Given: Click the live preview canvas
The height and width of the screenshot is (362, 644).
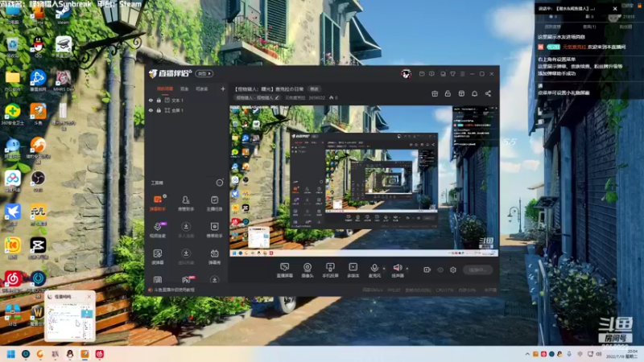Looking at the screenshot, I should pos(364,181).
